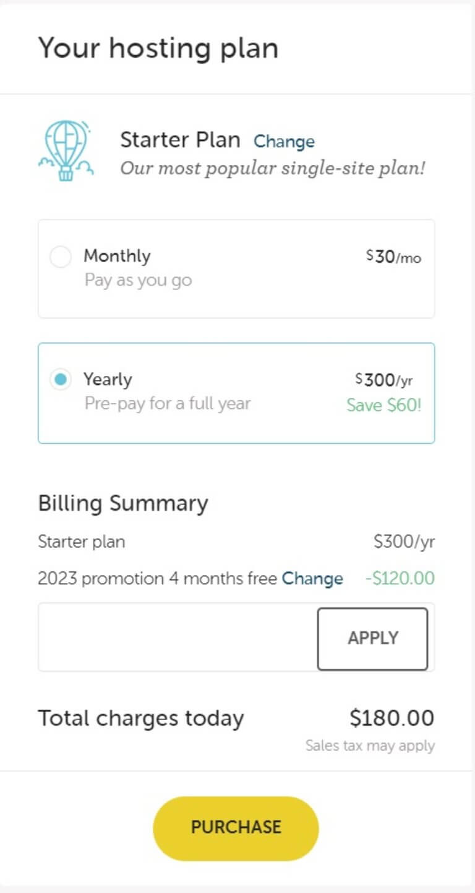Click the Change link beside Starter Plan

click(x=284, y=141)
